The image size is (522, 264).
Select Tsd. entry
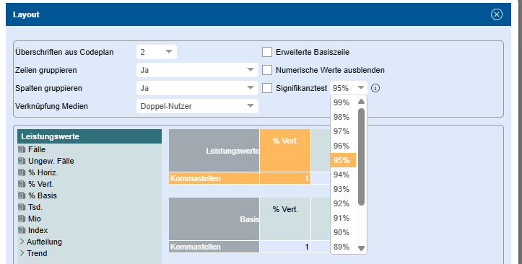pos(35,207)
